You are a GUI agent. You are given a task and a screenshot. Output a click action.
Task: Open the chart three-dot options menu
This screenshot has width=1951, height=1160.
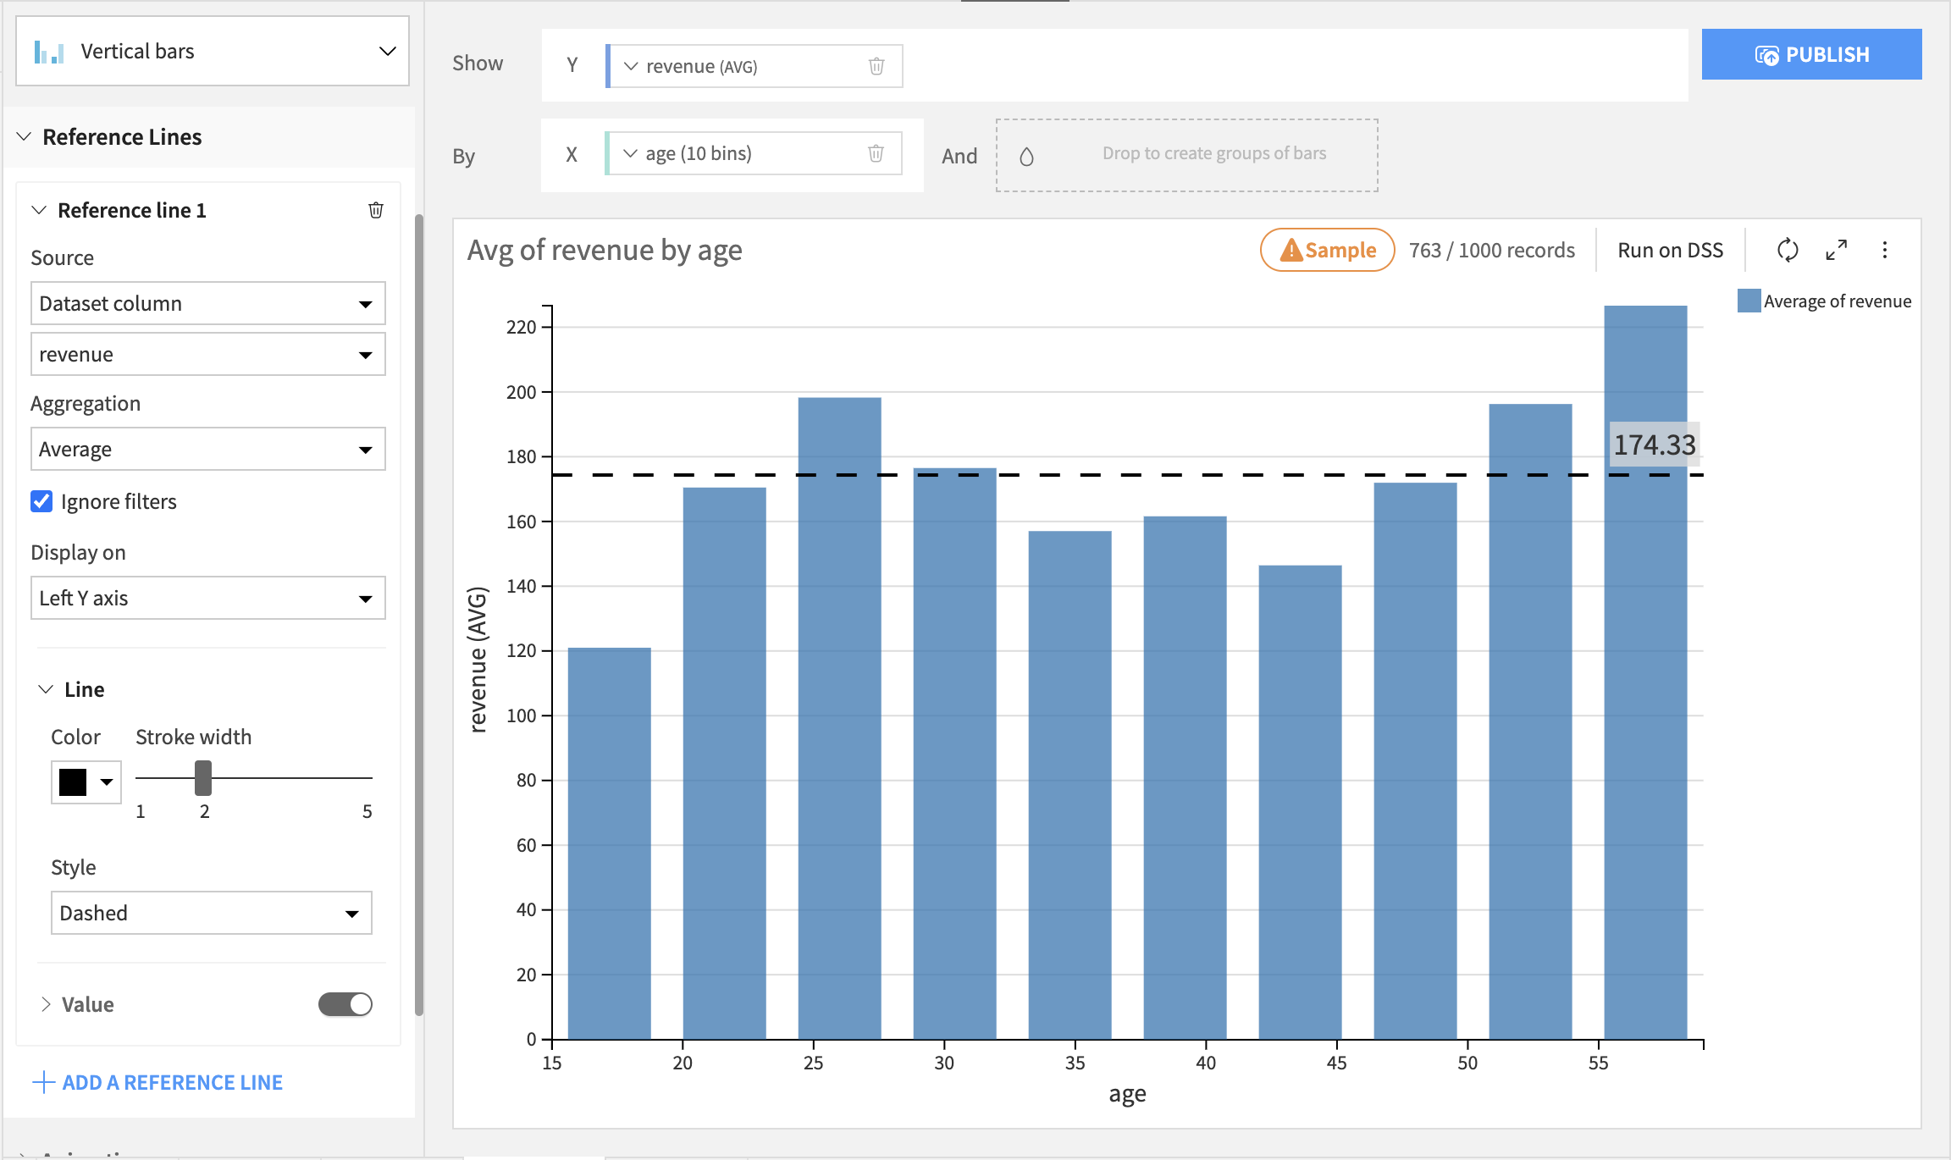1885,250
